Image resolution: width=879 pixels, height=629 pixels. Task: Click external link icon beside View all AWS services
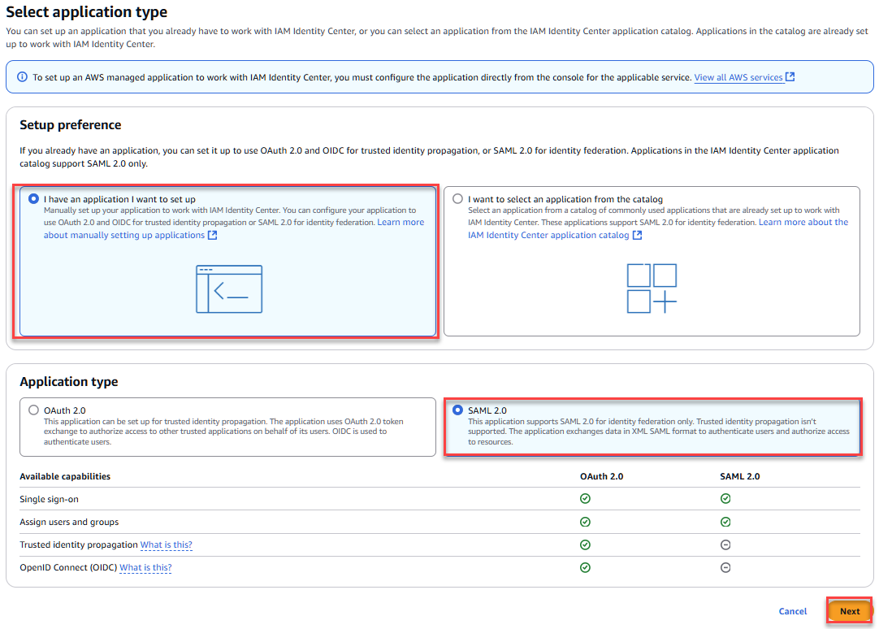(790, 77)
